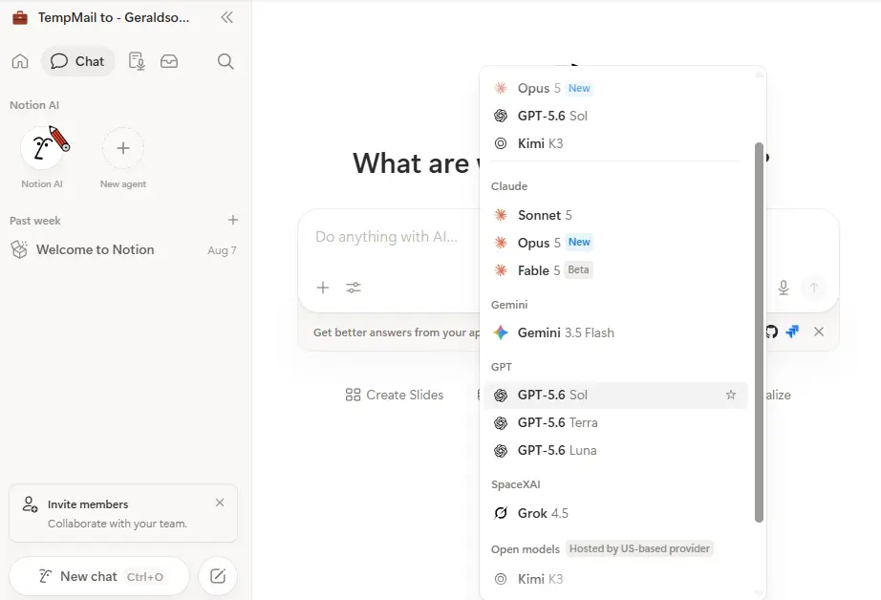Pick GPT-5.6 Sol in the GPT section
Viewport: 881px width, 600px height.
pos(615,395)
